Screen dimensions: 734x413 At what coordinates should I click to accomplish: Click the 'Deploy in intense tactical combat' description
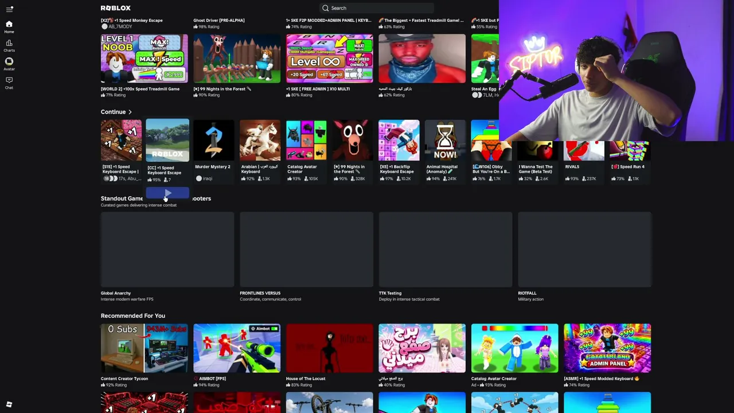click(409, 299)
